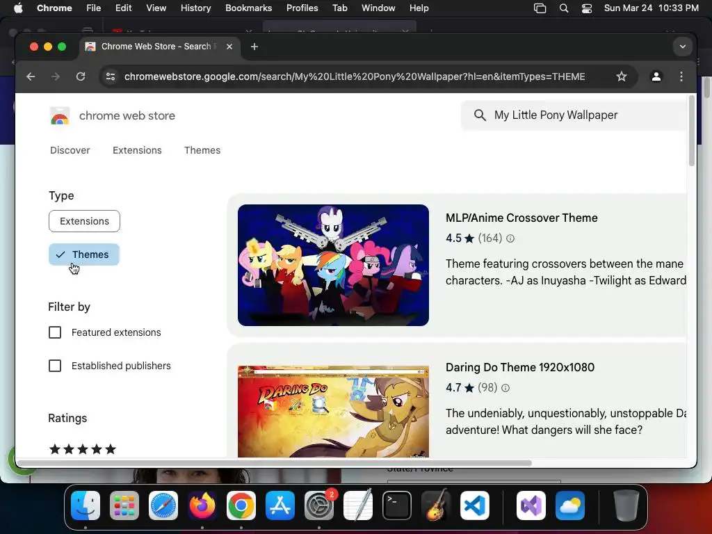Open the Chrome profile avatar button
The image size is (712, 534).
point(656,76)
